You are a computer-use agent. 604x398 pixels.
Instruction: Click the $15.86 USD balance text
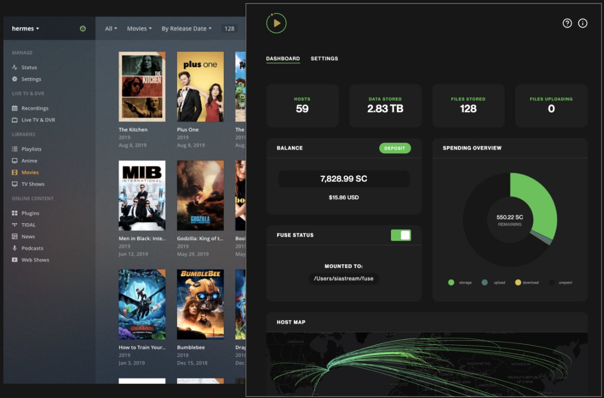point(344,197)
